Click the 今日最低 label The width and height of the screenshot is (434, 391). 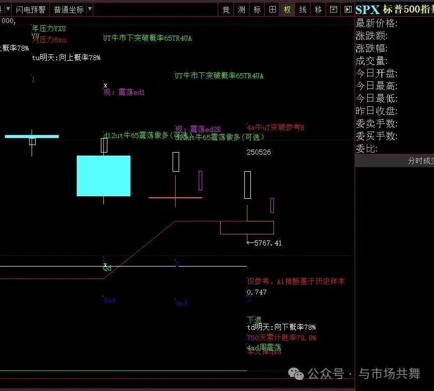coord(376,98)
